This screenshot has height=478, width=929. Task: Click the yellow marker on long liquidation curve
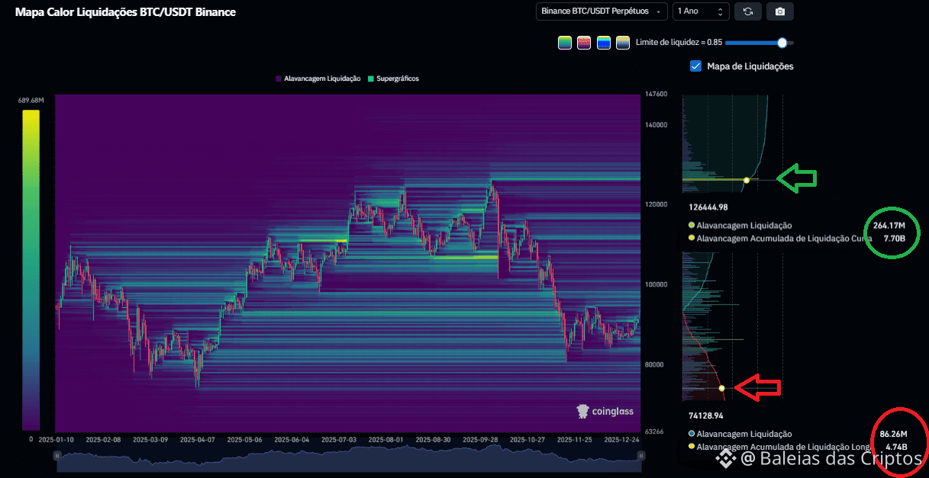(721, 389)
